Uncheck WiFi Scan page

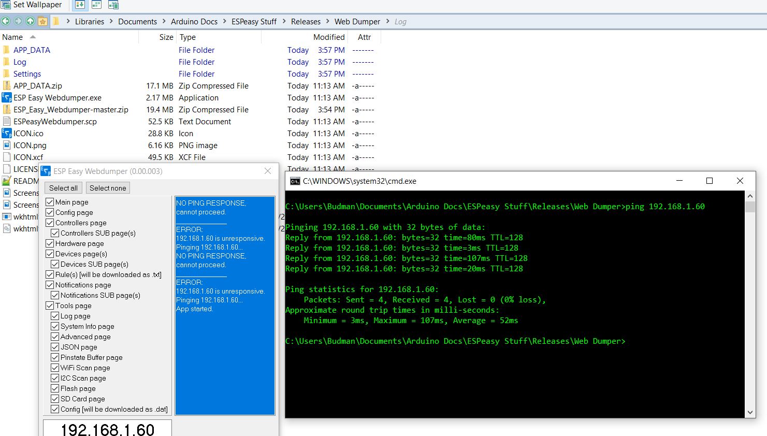(x=55, y=368)
